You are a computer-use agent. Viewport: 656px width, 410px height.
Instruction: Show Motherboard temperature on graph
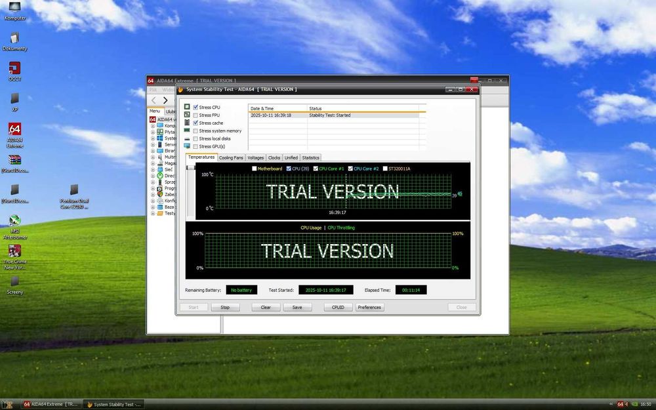[x=255, y=169]
